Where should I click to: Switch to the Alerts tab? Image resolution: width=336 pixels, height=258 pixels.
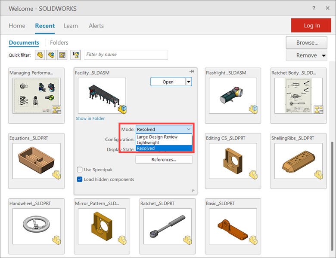coord(96,26)
